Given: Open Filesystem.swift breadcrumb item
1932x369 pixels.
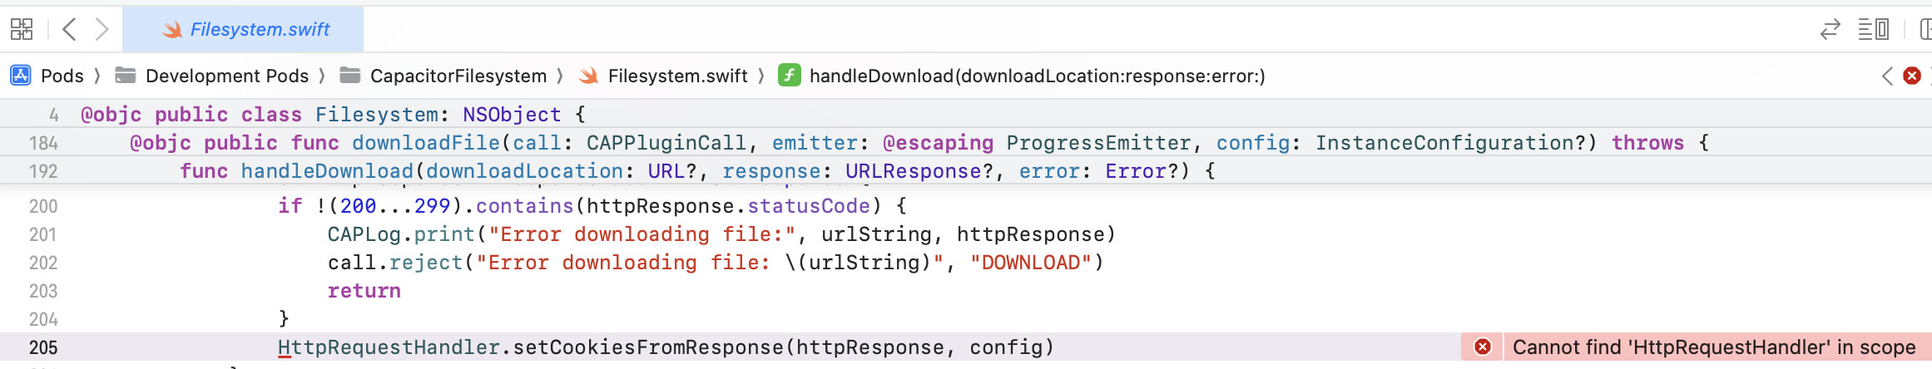Looking at the screenshot, I should (x=678, y=76).
